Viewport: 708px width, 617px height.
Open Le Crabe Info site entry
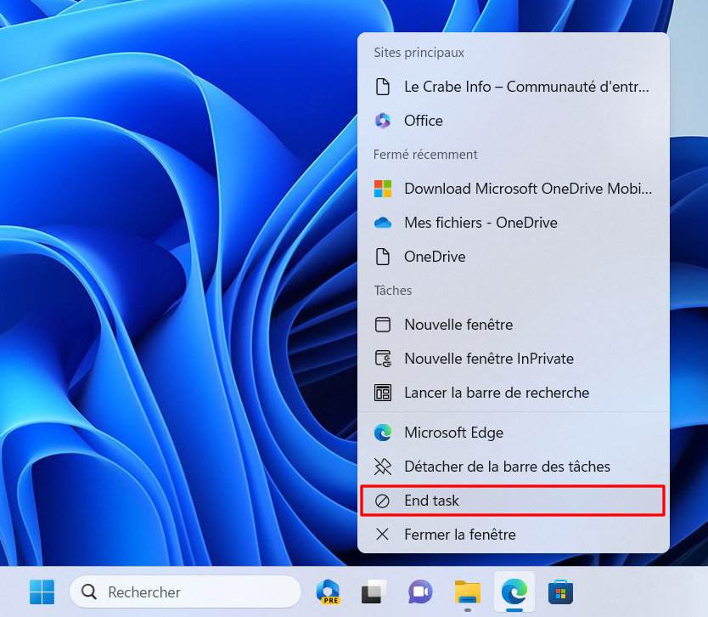coord(513,87)
